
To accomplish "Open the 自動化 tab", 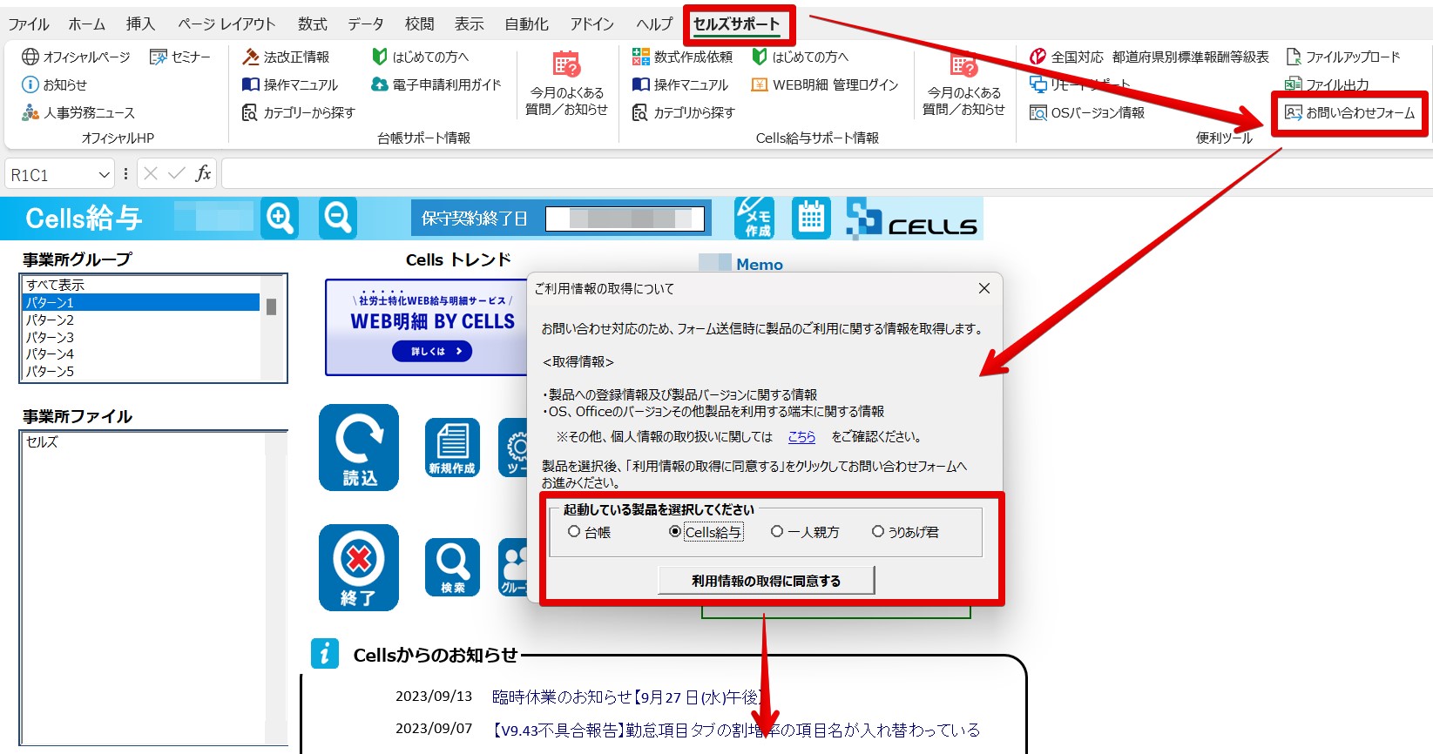I will click(x=527, y=24).
